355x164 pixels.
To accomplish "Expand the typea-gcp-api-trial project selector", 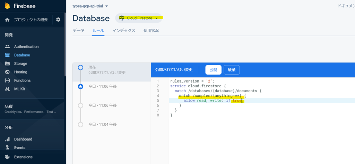I will tap(90, 6).
